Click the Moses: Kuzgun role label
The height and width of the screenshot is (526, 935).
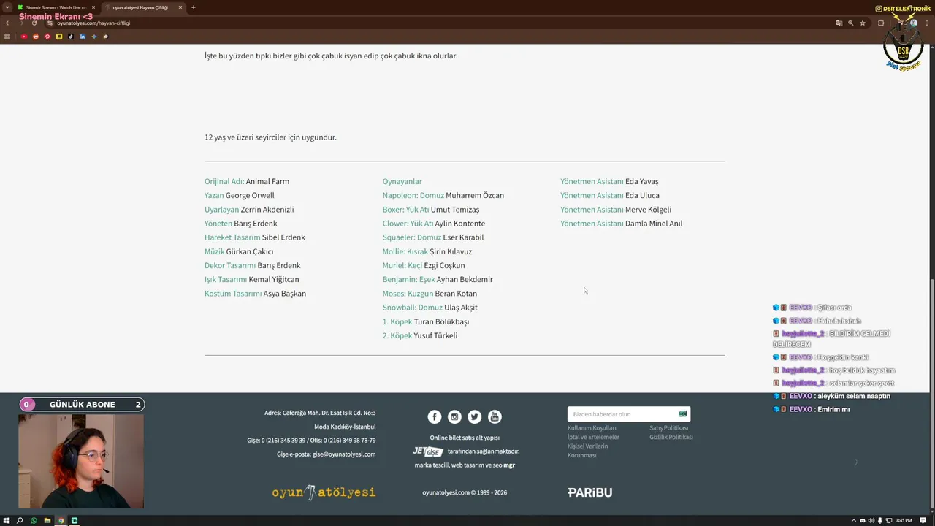(x=408, y=294)
